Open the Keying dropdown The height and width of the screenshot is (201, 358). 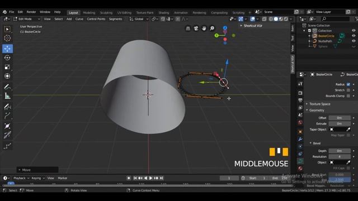click(37, 178)
